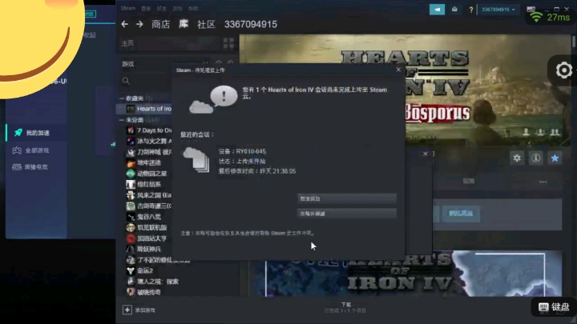577x324 pixels.
Task: Go back with the left arrow
Action: (x=125, y=24)
